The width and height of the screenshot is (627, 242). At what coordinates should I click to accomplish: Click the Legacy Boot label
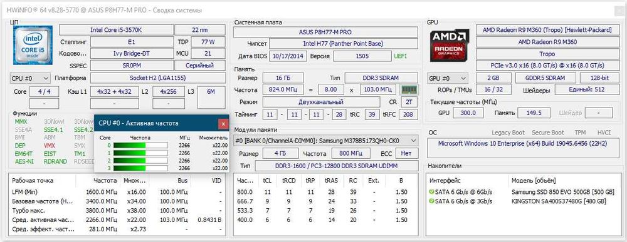click(508, 133)
